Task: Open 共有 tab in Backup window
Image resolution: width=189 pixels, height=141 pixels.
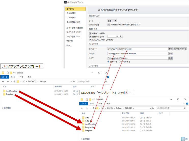Action: 21,77
